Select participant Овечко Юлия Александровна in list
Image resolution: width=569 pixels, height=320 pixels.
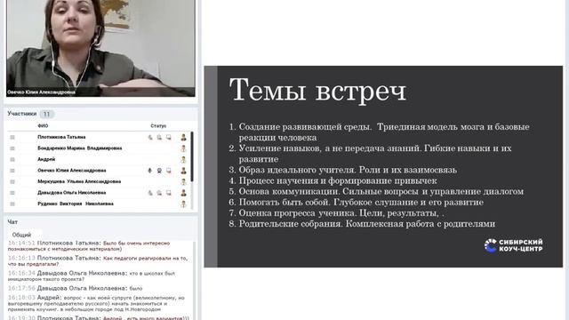tap(72, 171)
